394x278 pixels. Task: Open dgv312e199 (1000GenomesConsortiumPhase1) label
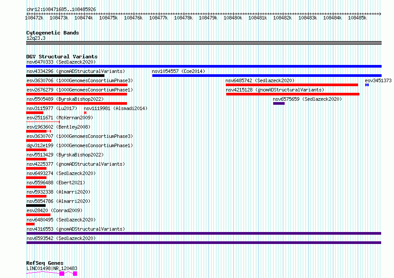click(80, 145)
